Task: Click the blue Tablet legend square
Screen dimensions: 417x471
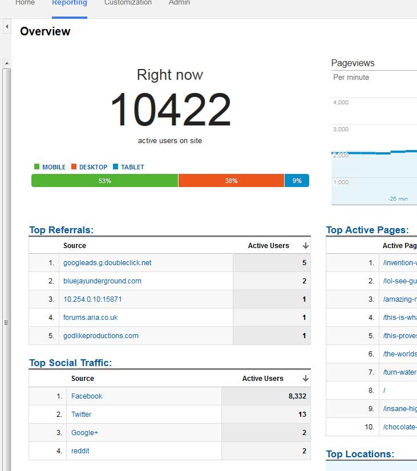Action: (x=116, y=167)
